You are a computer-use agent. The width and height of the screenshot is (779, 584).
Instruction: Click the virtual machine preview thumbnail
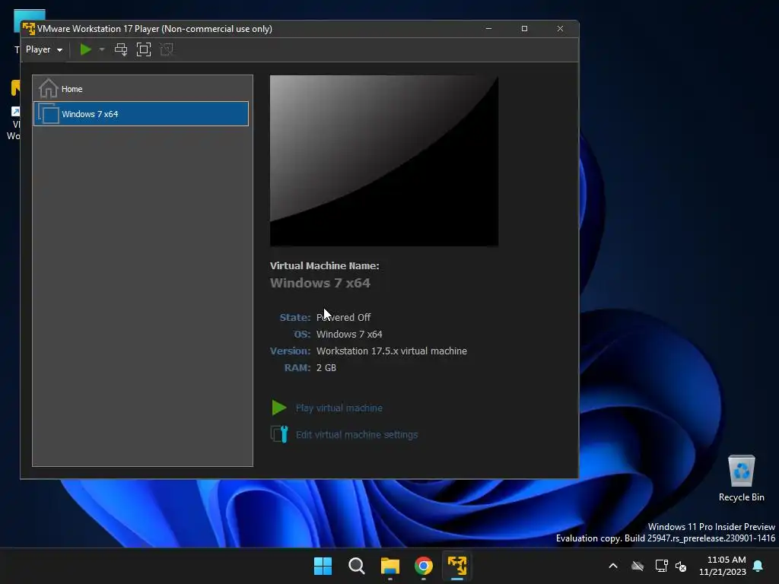(384, 161)
